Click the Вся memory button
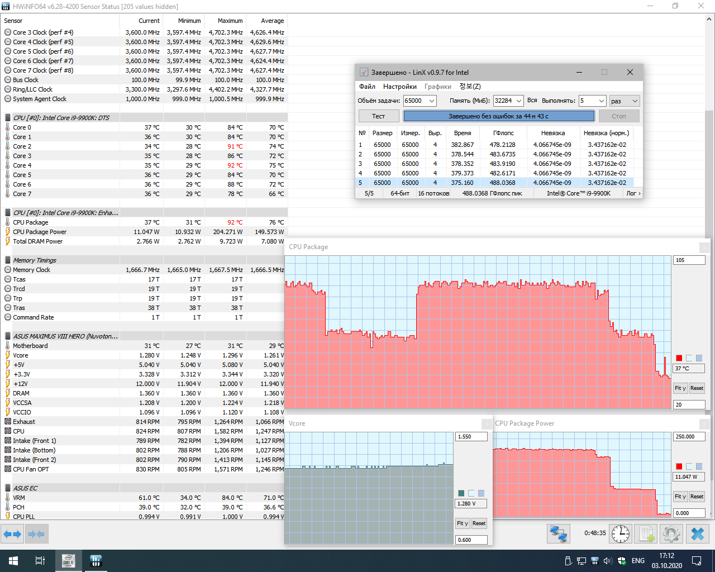 pos(532,101)
